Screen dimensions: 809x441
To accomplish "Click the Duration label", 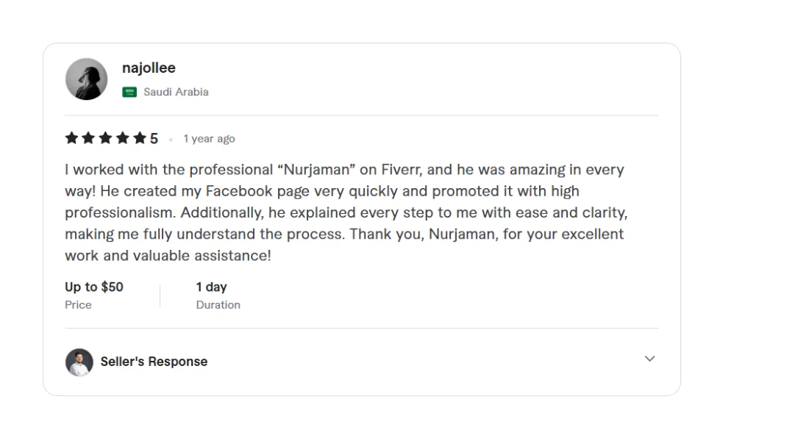I will (x=218, y=304).
